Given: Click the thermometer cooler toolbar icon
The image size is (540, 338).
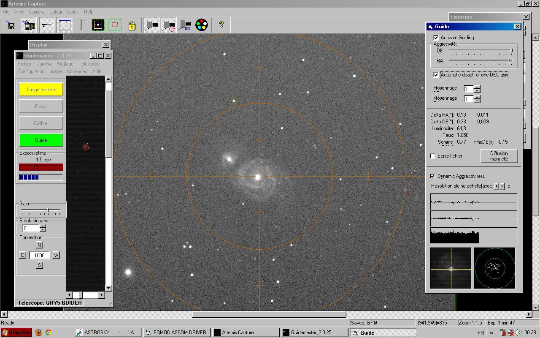Looking at the screenshot, I should 83,25.
